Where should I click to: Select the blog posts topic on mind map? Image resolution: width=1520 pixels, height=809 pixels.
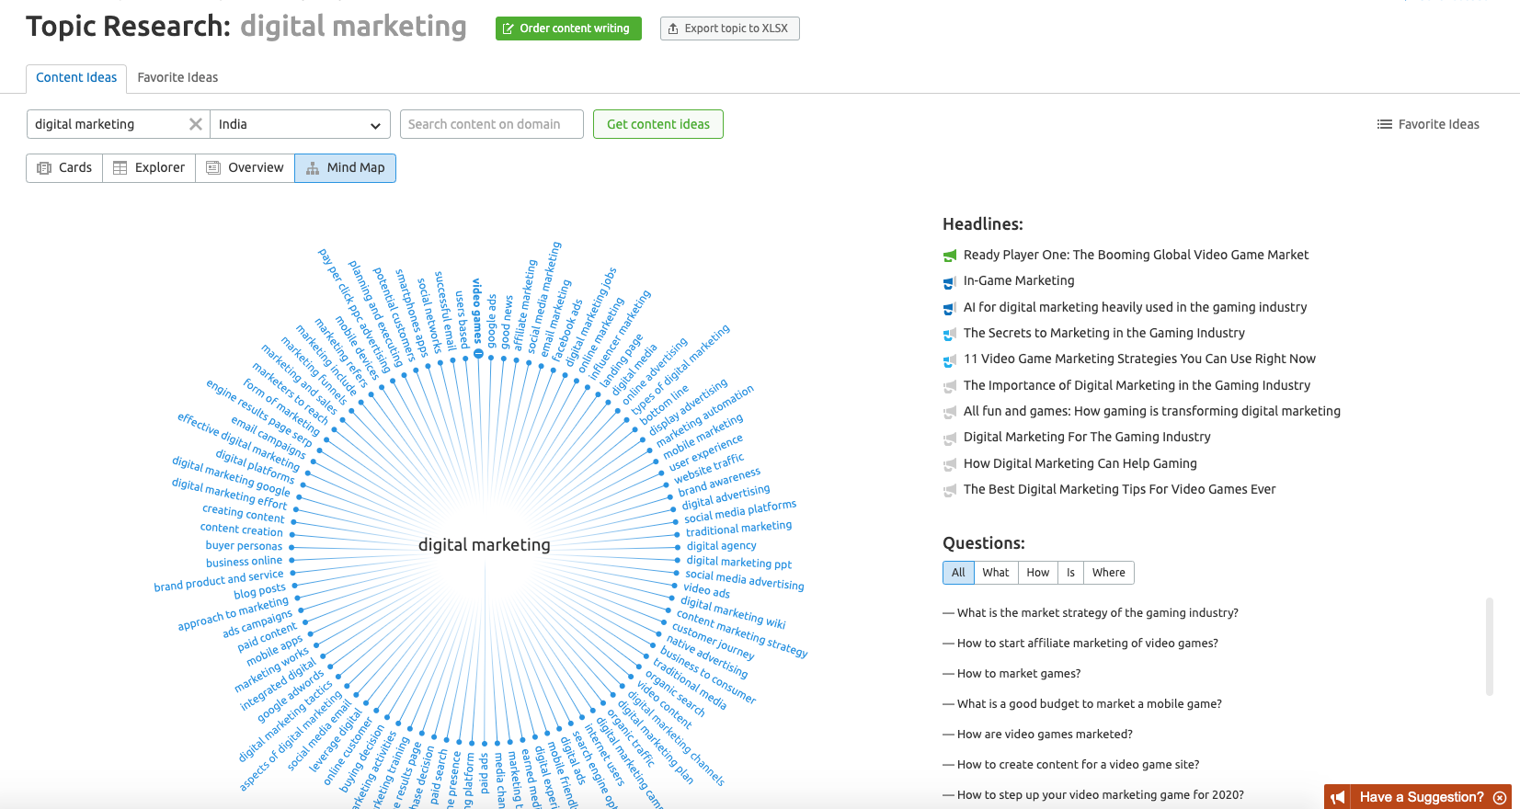pos(259,591)
